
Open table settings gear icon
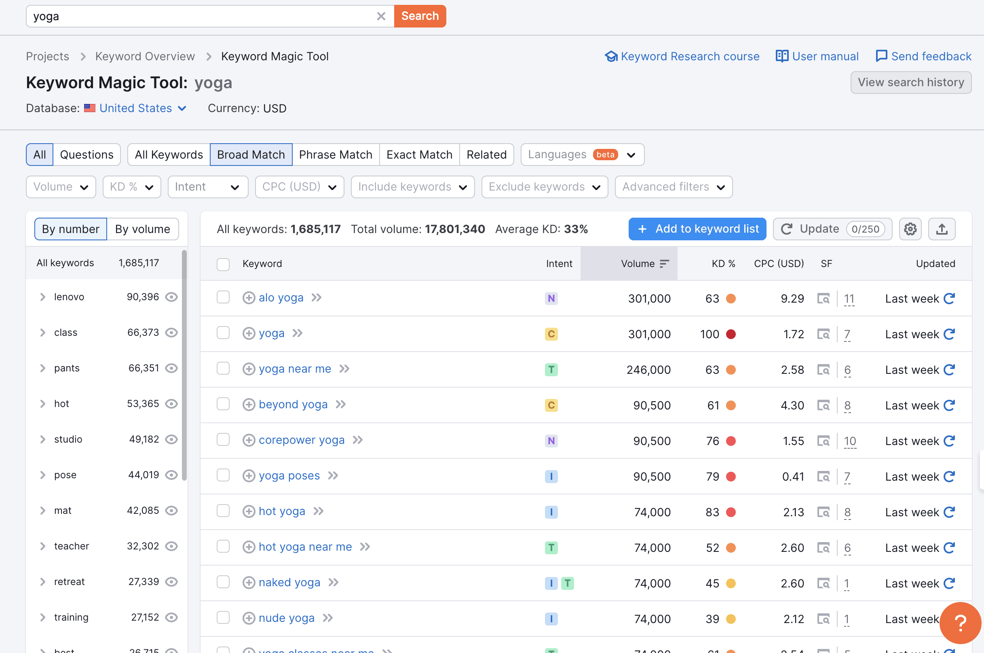pyautogui.click(x=910, y=229)
